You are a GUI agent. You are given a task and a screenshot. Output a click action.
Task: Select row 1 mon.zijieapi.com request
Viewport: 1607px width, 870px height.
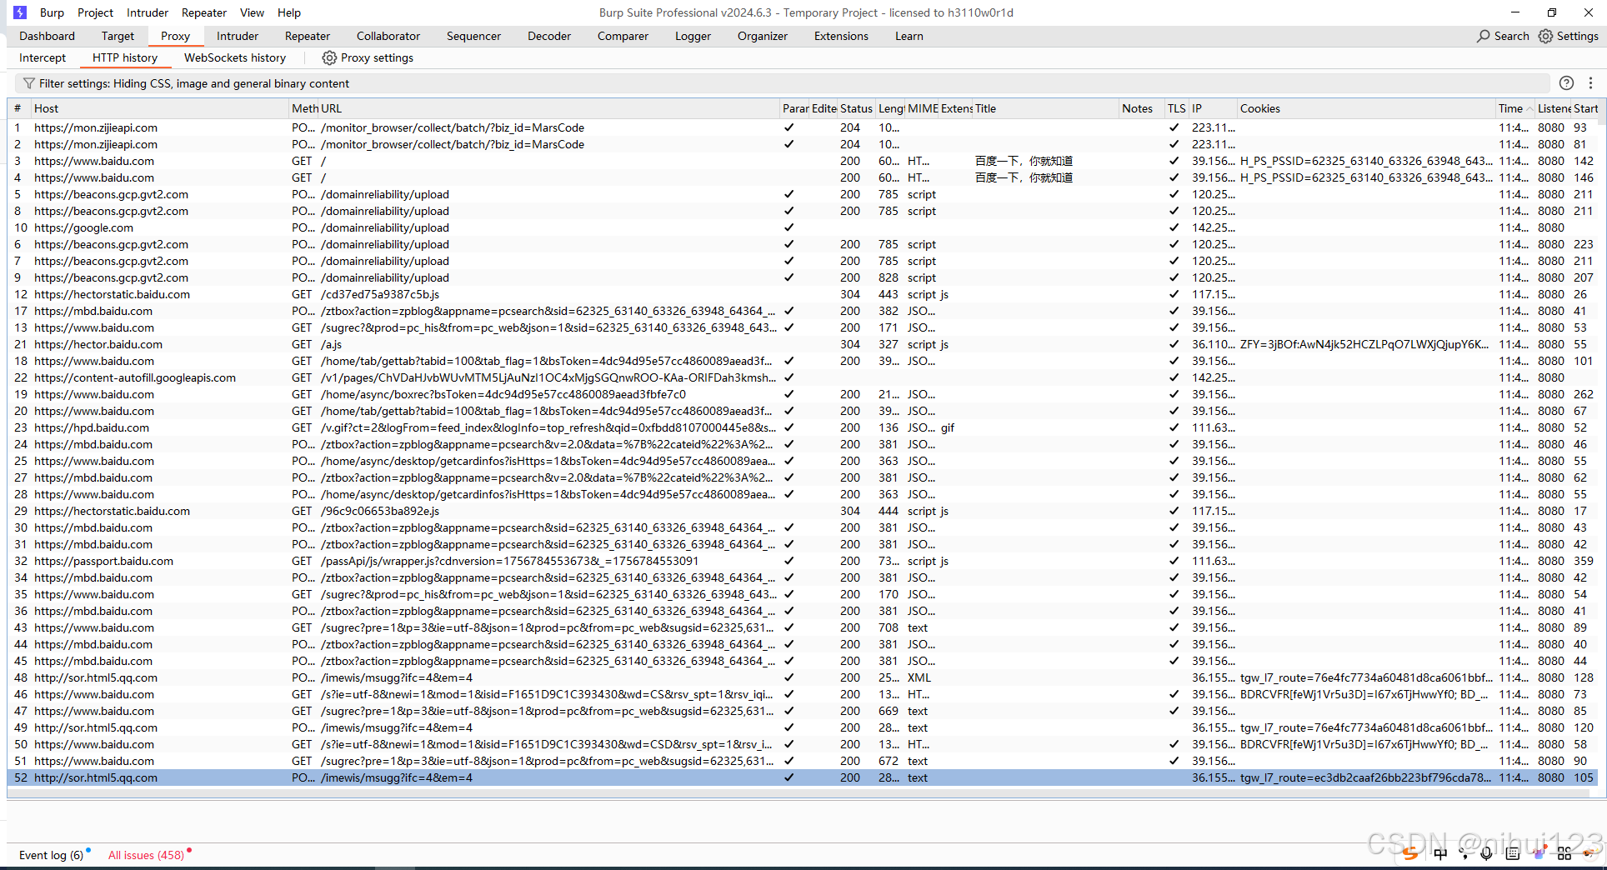point(802,127)
